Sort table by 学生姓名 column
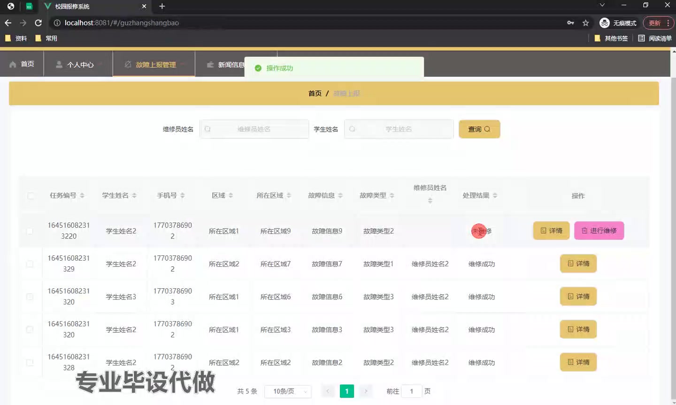 (x=134, y=195)
